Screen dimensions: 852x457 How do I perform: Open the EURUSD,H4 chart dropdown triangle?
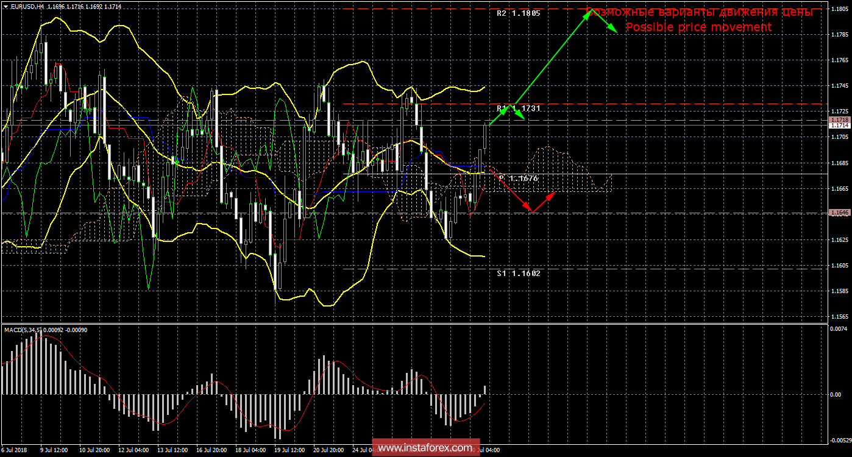[5, 5]
